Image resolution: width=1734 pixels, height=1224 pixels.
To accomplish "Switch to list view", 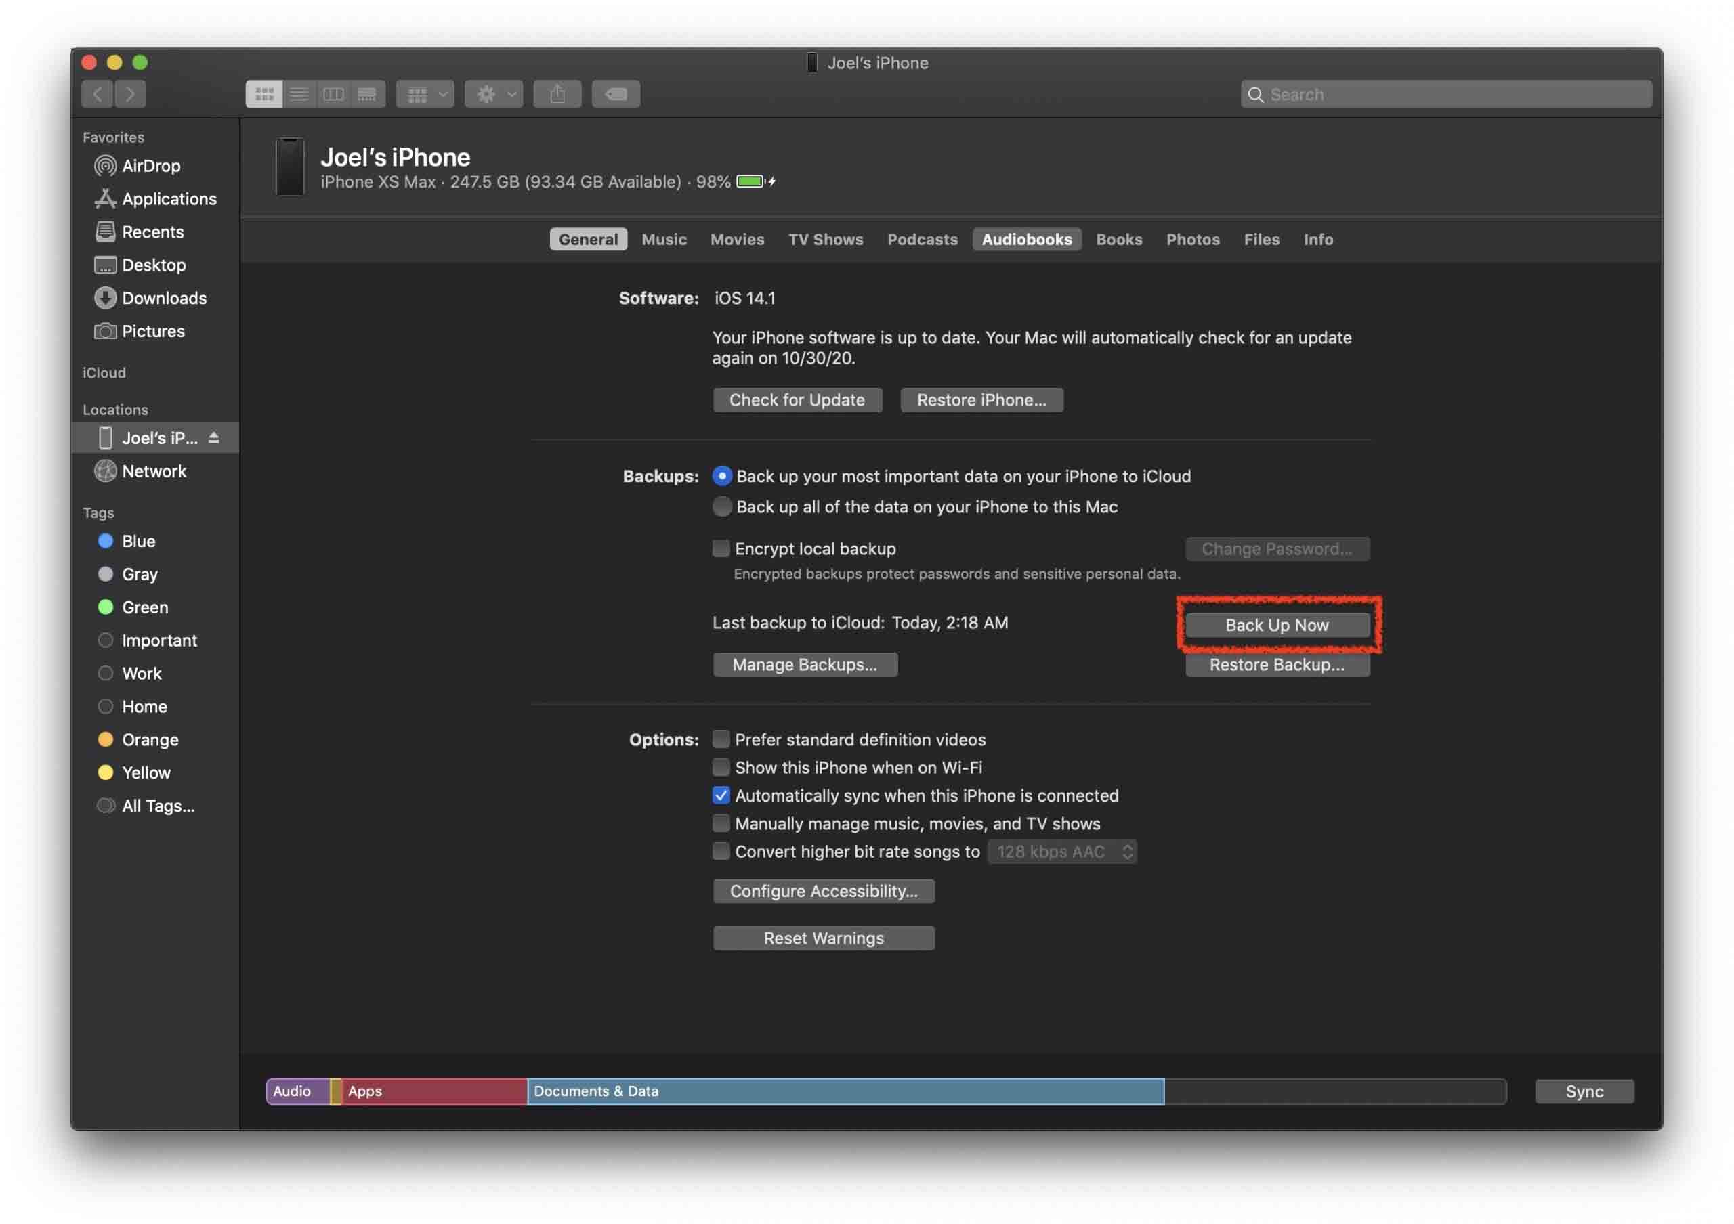I will [x=299, y=94].
